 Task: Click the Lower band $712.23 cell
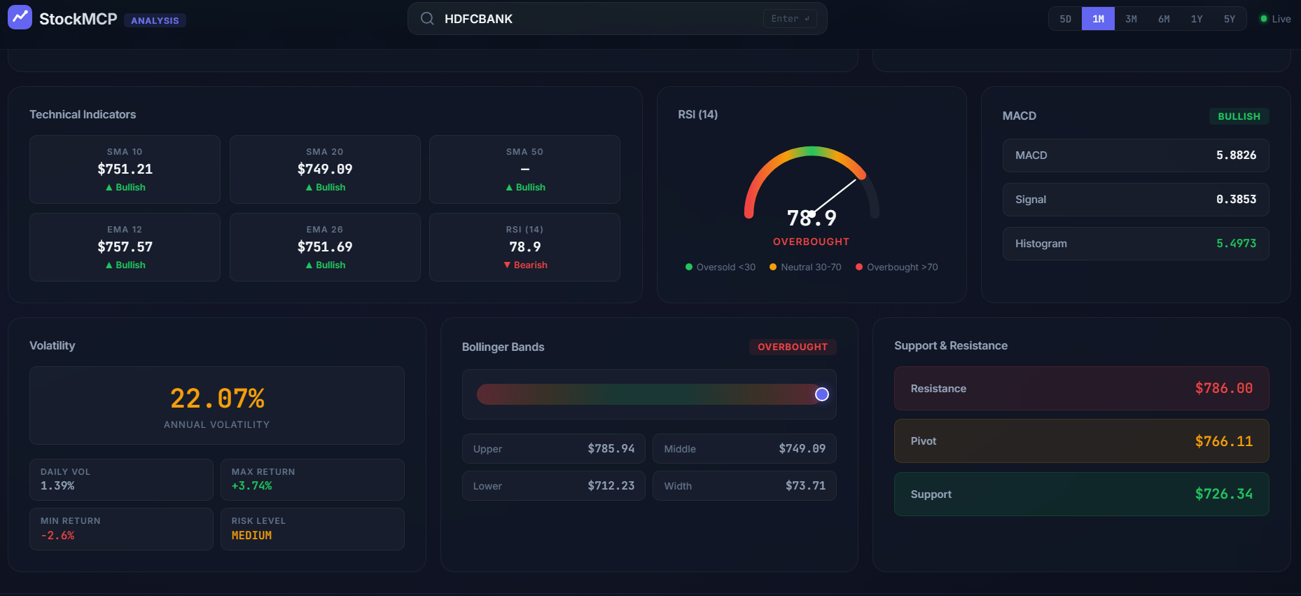[x=554, y=486]
